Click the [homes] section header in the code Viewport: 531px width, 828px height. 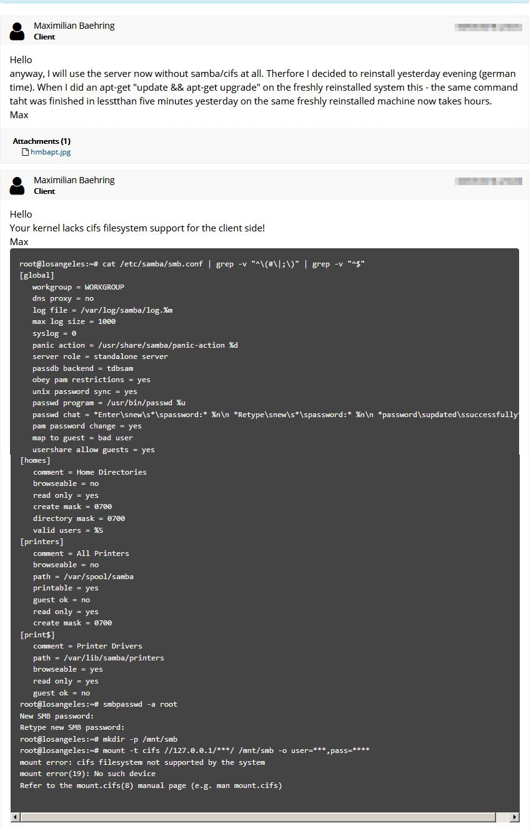point(35,460)
